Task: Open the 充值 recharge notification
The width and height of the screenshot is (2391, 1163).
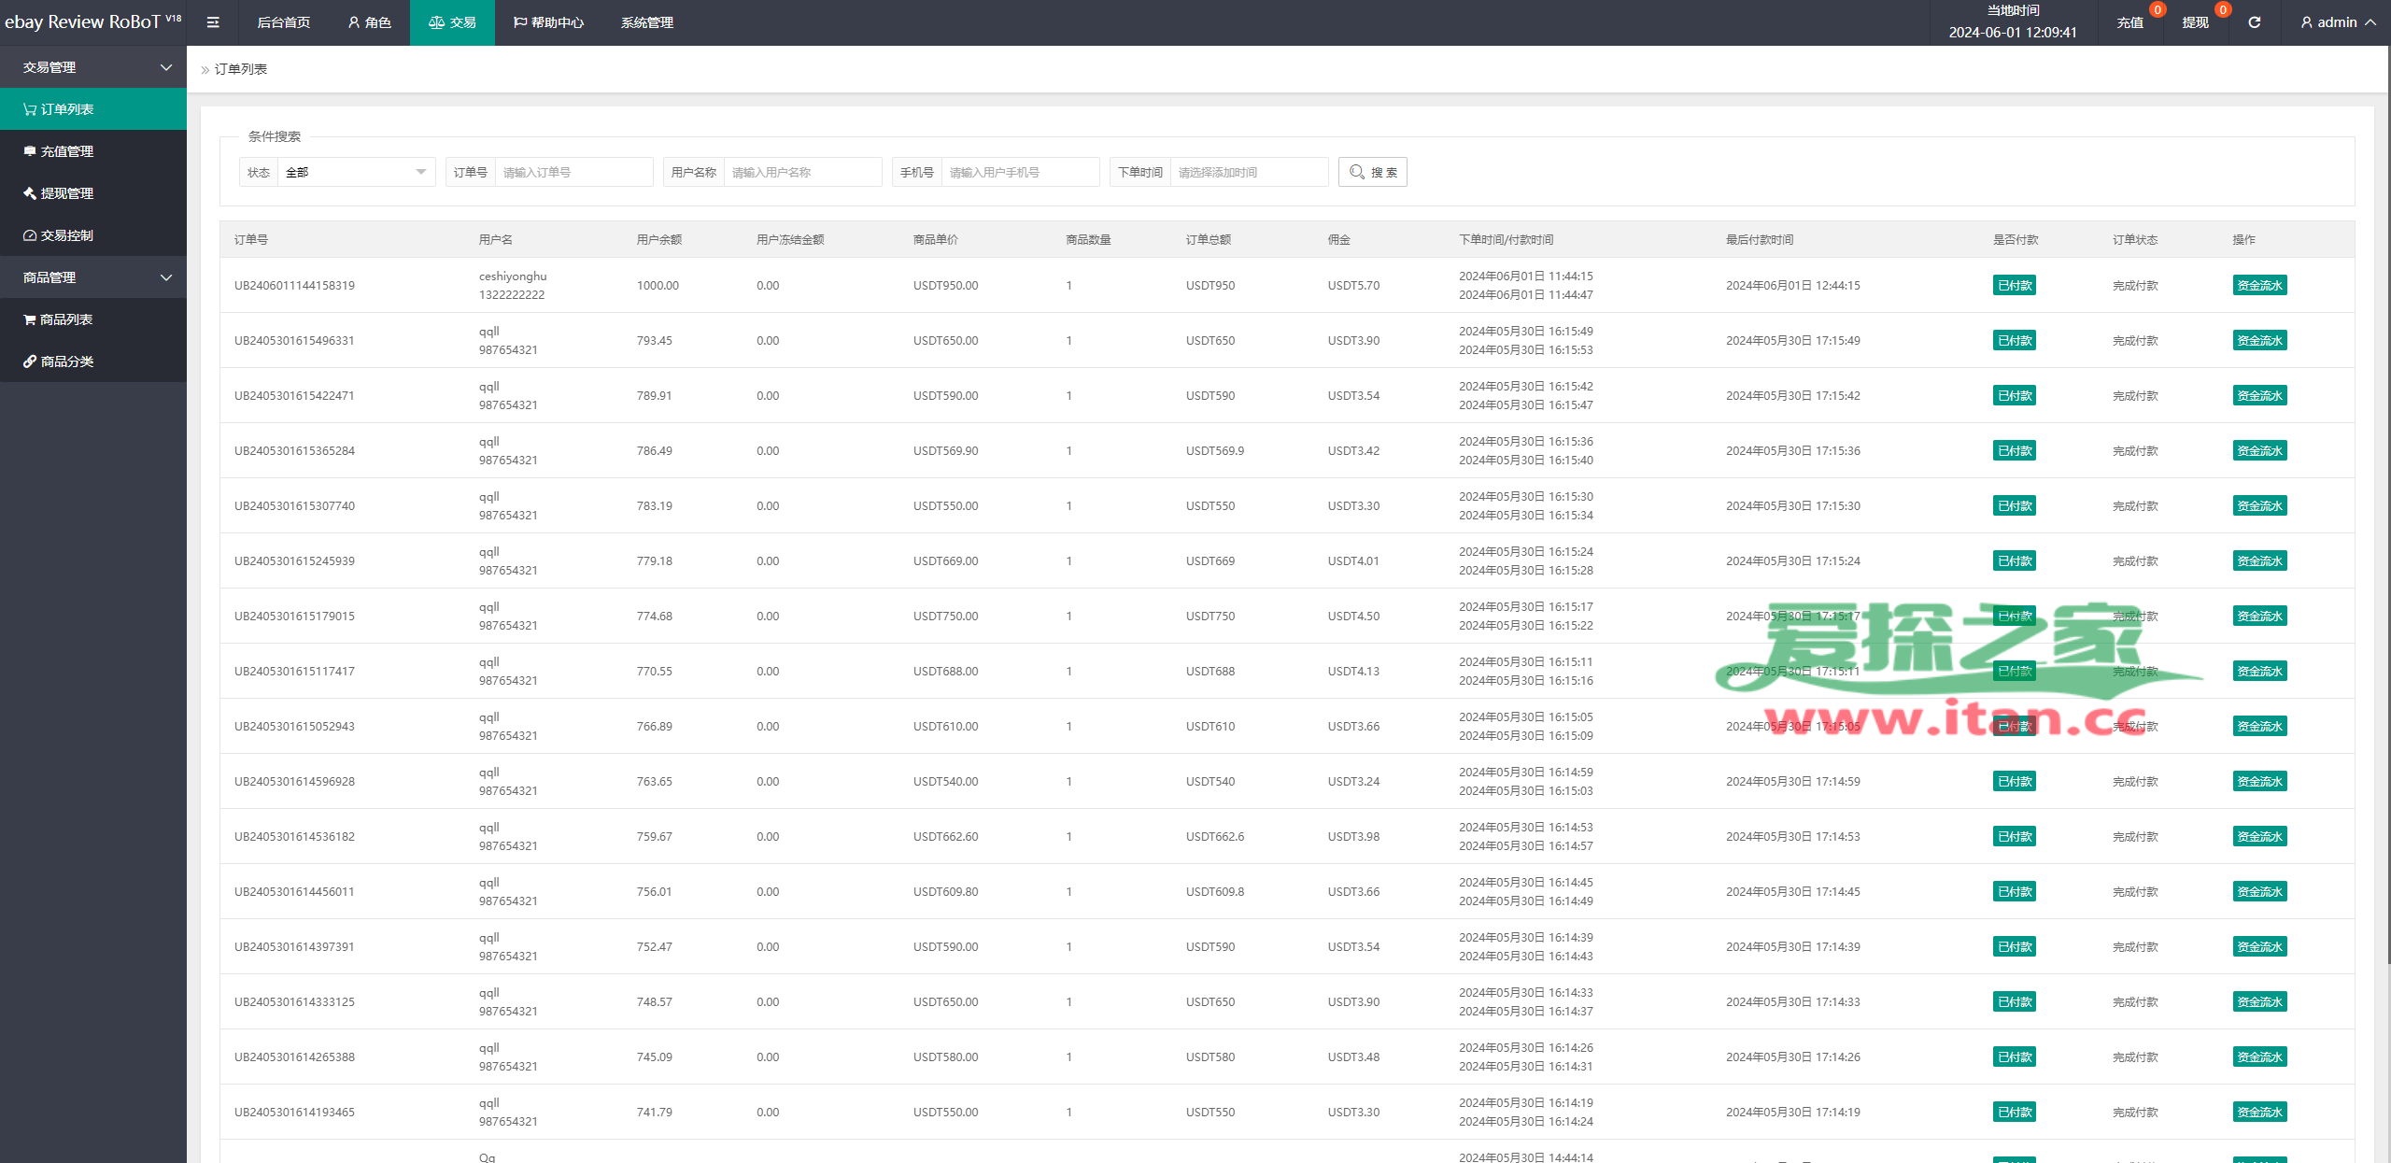Action: (x=2129, y=22)
